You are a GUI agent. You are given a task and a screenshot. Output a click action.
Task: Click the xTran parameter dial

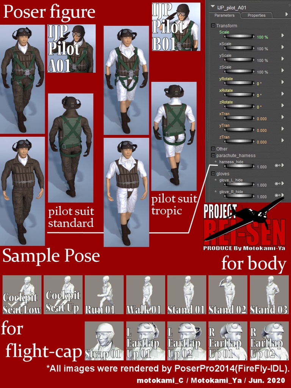(x=239, y=118)
